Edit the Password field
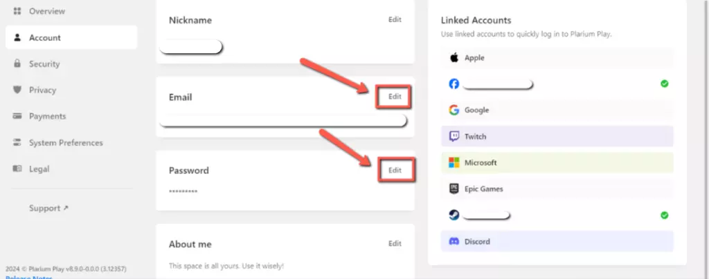The height and width of the screenshot is (279, 709). pyautogui.click(x=395, y=170)
